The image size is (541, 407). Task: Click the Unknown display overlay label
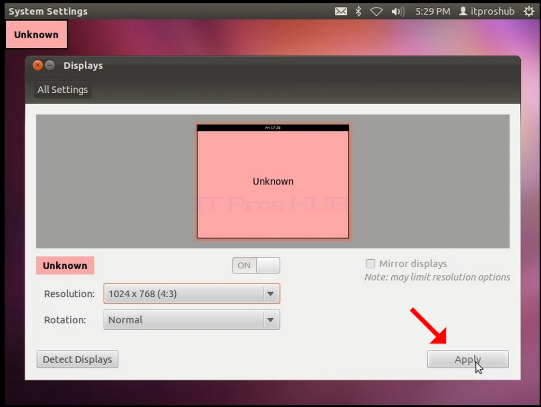(36, 34)
